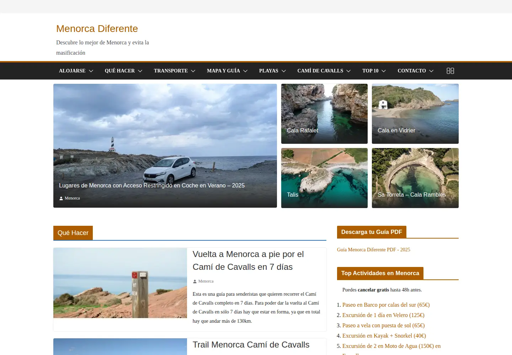Click Menorca author link on featured post
Screen dimensions: 512x355
tap(72, 198)
